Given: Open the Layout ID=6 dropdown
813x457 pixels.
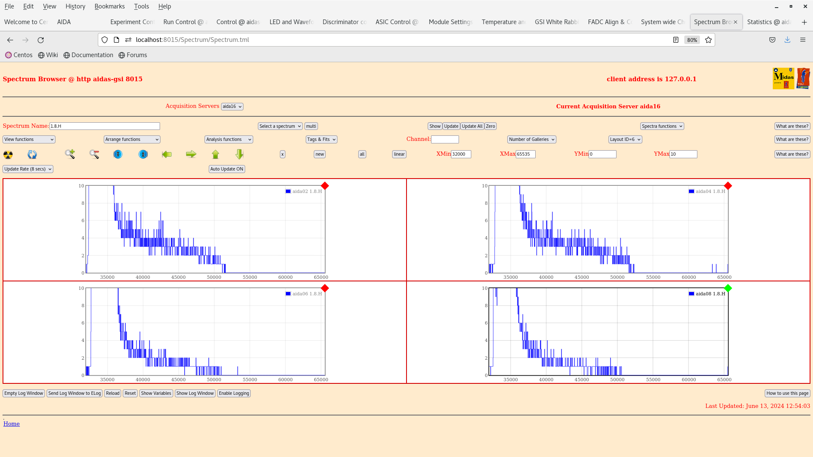Looking at the screenshot, I should coord(625,139).
